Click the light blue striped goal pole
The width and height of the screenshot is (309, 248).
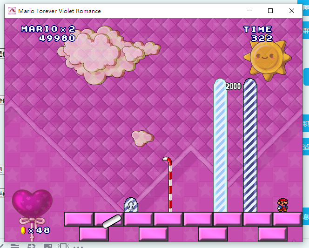click(220, 145)
